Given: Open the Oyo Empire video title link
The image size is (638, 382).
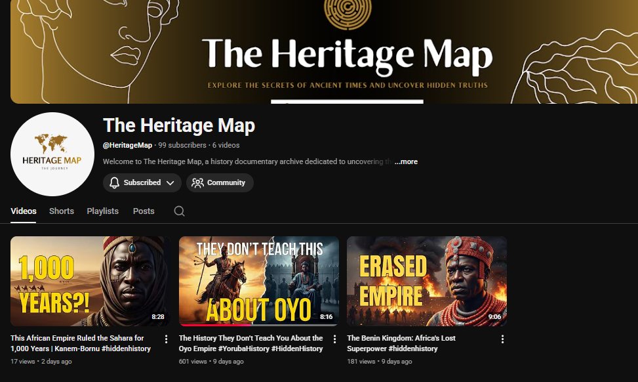Looking at the screenshot, I should [x=250, y=343].
